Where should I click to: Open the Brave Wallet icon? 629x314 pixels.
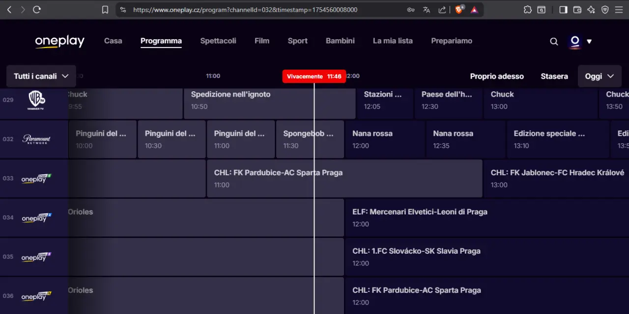click(577, 10)
